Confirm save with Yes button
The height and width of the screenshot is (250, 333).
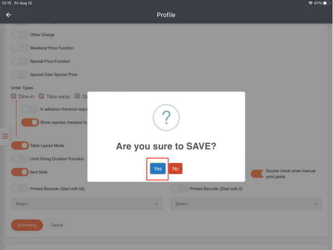tap(158, 169)
